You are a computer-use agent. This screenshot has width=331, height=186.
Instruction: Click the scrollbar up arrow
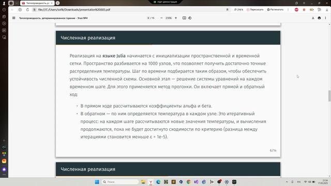[x=329, y=25]
